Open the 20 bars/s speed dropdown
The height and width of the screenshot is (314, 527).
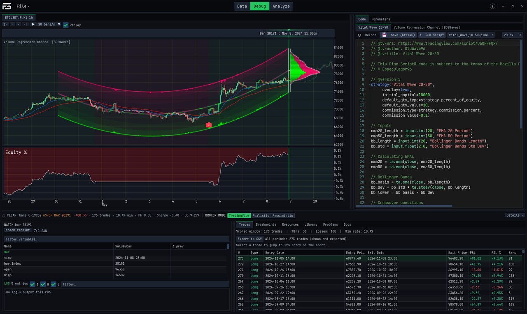pyautogui.click(x=49, y=25)
